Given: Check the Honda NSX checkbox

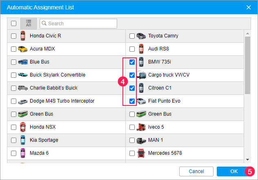Looking at the screenshot, I should [x=13, y=127].
